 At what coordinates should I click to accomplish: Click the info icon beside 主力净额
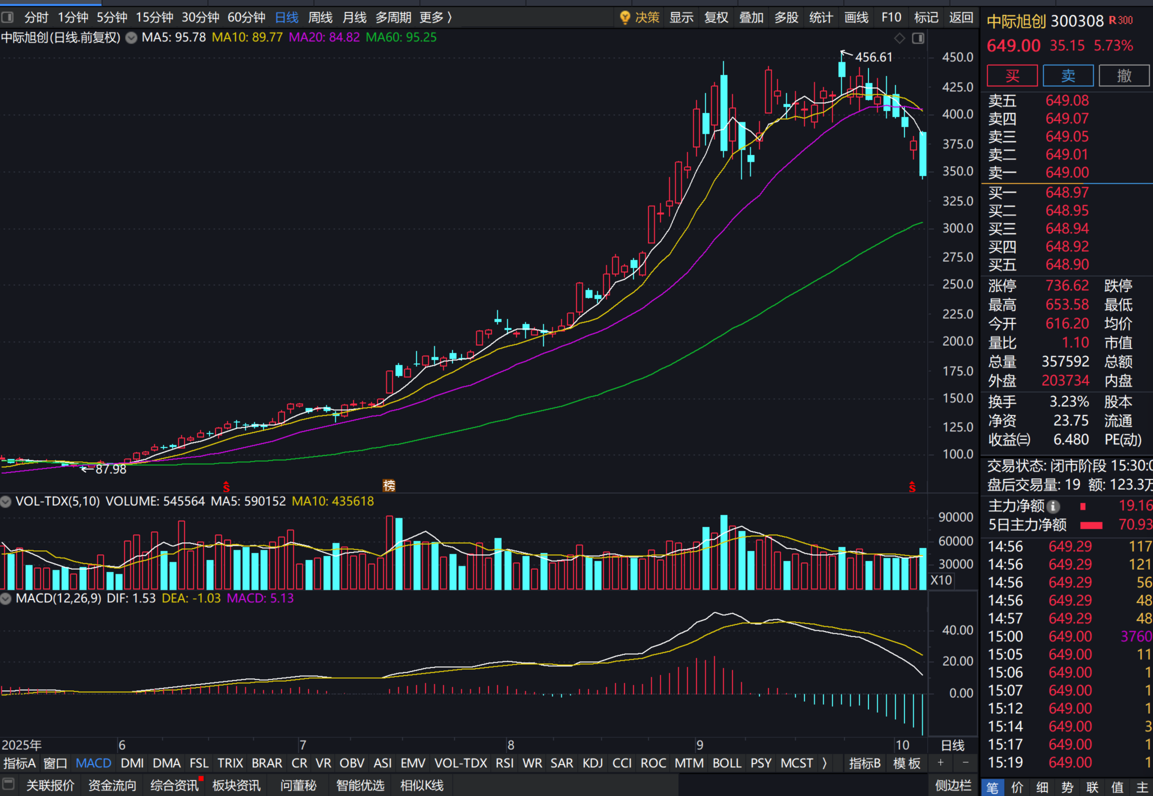pos(1054,506)
